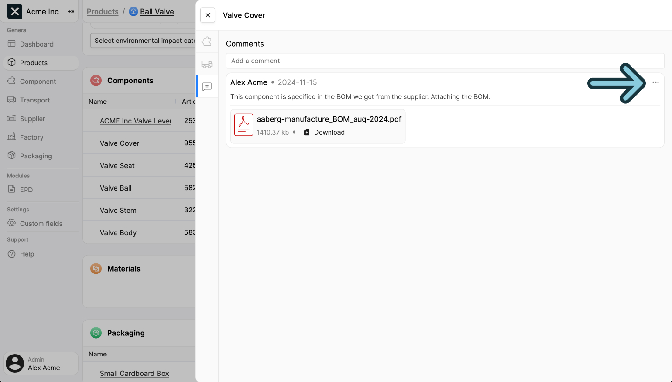Image resolution: width=672 pixels, height=382 pixels.
Task: Open the puzzle-piece components panel tab
Action: click(206, 41)
